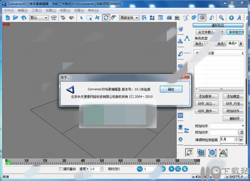Click the ? help button near 从文件载入
250x181 pixels.
click(x=223, y=32)
